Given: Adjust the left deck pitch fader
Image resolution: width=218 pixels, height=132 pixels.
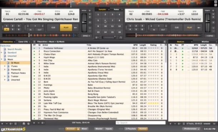Looking at the screenshot, I should coord(84,23).
